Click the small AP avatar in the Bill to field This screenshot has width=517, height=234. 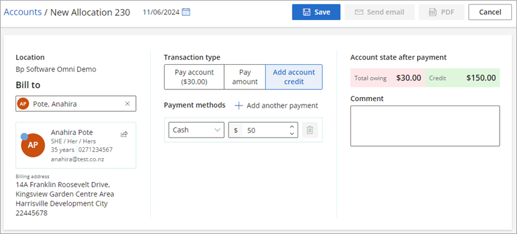pyautogui.click(x=23, y=104)
